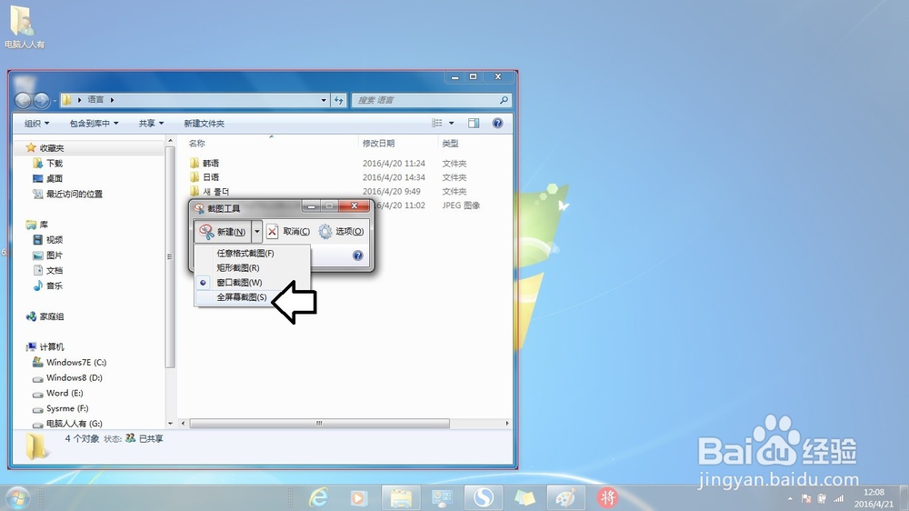909x511 pixels.
Task: Go forward in the Explorer window
Action: (x=41, y=100)
